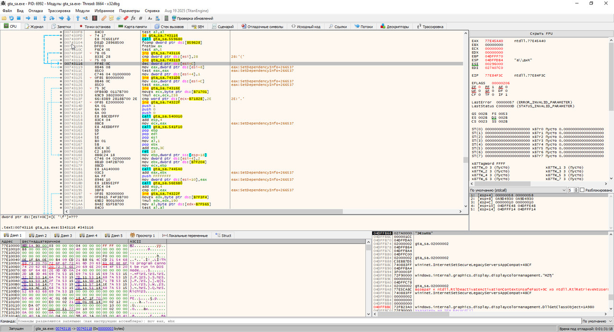This screenshot has height=332, width=614.
Task: Click the Open file folder icon
Action: (4, 18)
